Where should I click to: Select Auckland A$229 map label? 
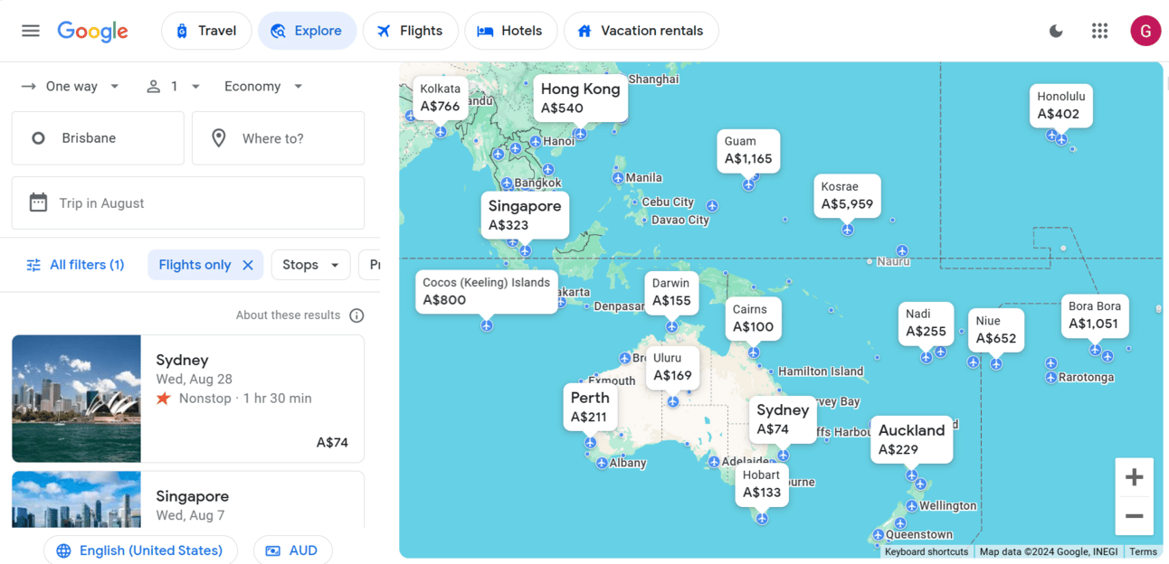tap(911, 439)
